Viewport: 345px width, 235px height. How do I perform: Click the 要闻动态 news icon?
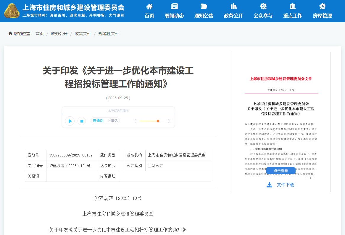click(x=174, y=6)
